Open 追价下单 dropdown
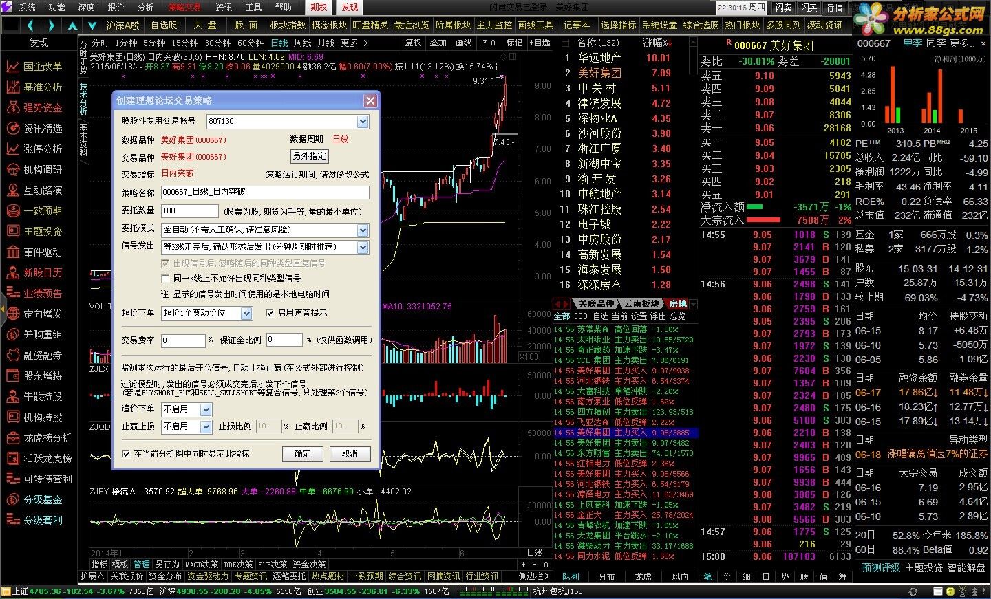Viewport: 991px width, 599px height. pyautogui.click(x=206, y=410)
